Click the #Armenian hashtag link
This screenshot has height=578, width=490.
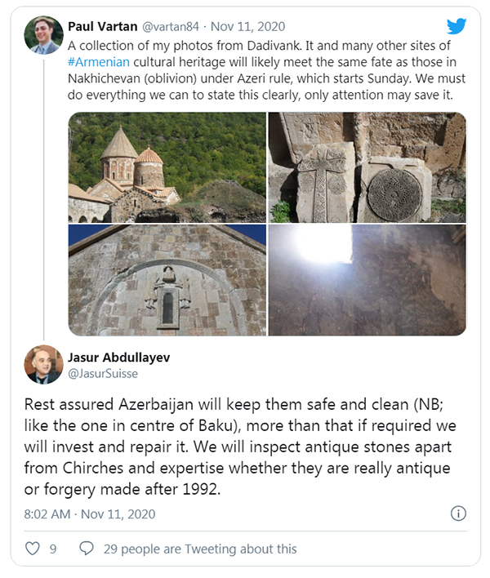[99, 61]
